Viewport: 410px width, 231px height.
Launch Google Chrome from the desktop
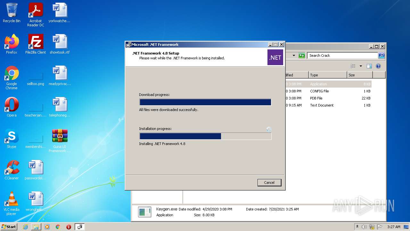[x=12, y=78]
